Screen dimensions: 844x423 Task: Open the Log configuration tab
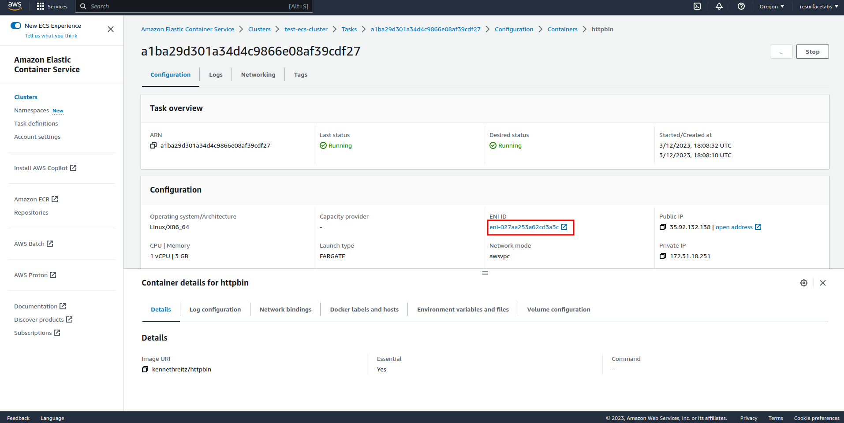click(x=215, y=310)
